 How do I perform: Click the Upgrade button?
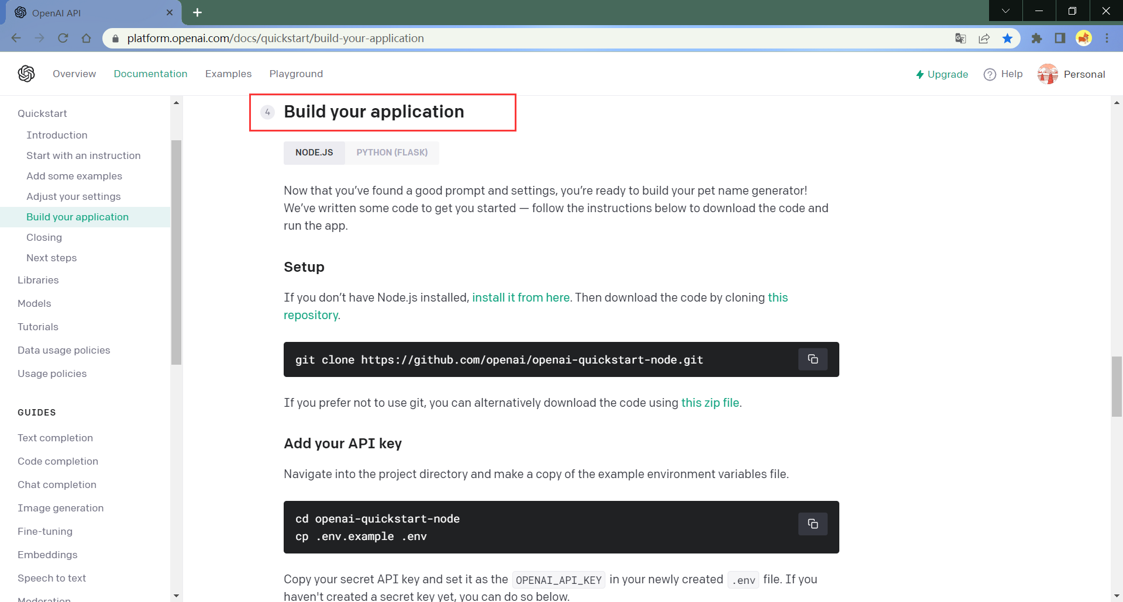(942, 74)
